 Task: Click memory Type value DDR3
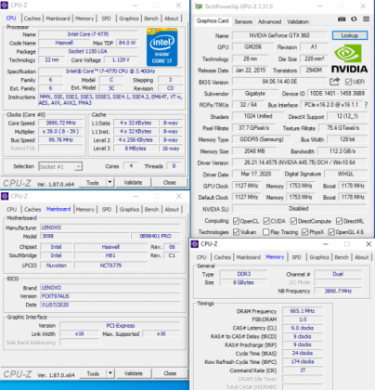(x=244, y=274)
